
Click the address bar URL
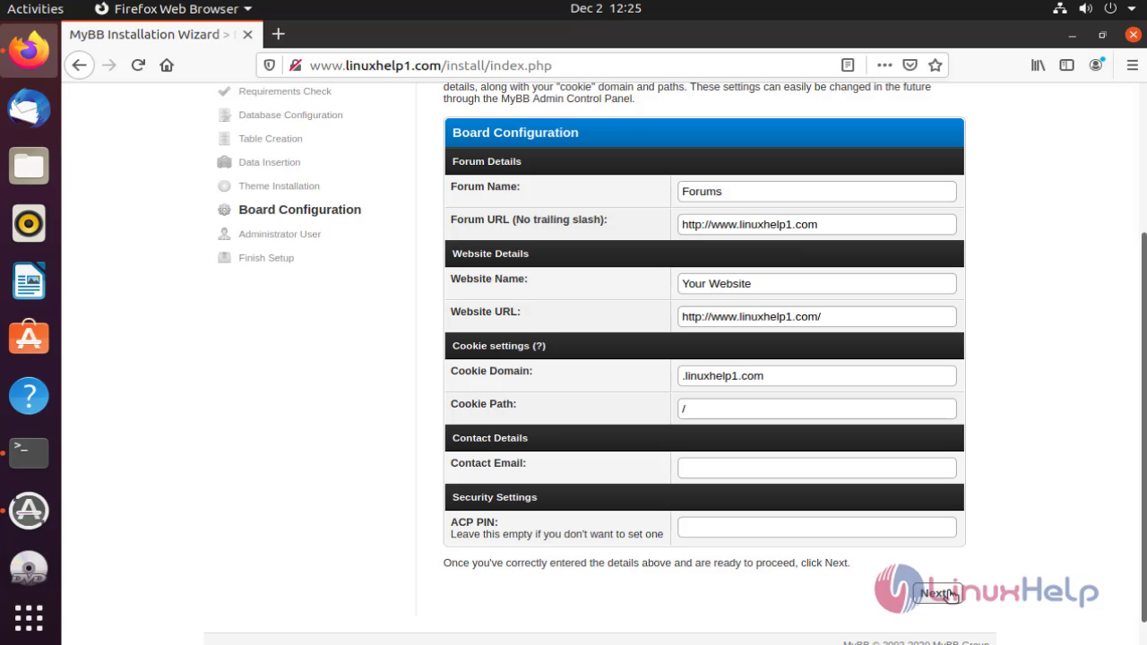click(431, 65)
